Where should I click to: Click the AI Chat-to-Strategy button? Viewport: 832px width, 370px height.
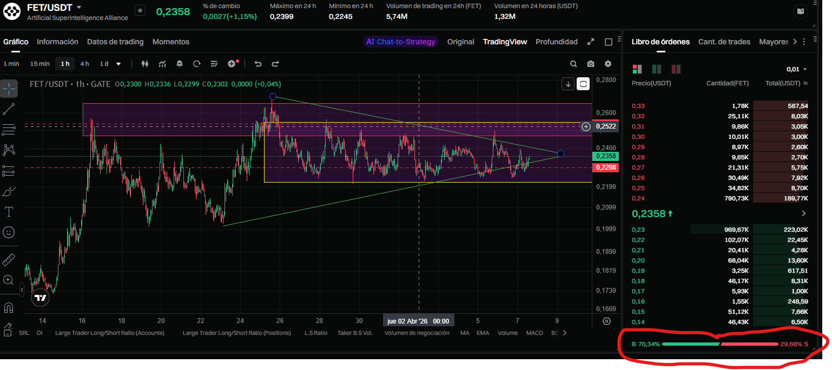[x=400, y=42]
